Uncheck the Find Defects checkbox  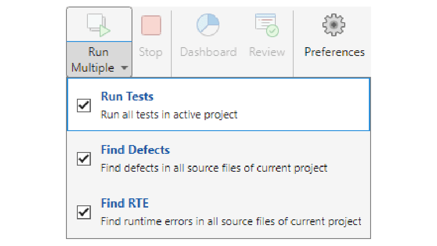[84, 159]
